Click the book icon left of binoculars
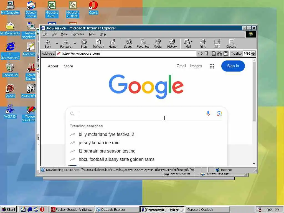Viewport: 284px width, 213px height. pyautogui.click(x=214, y=54)
